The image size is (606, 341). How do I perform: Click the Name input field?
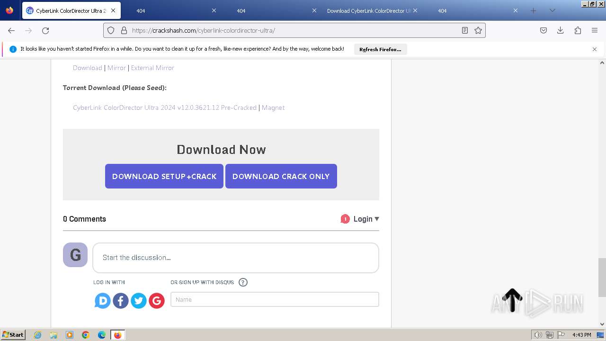(x=275, y=299)
